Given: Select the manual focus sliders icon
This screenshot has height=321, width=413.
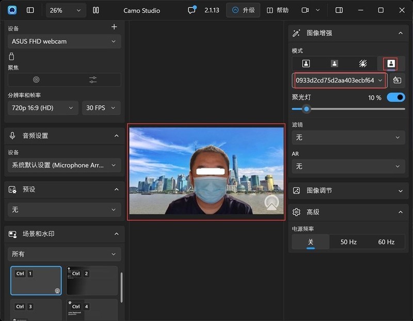Looking at the screenshot, I should [93, 79].
